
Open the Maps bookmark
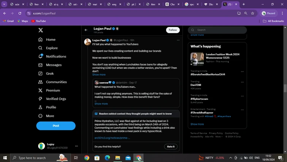(x=22, y=21)
